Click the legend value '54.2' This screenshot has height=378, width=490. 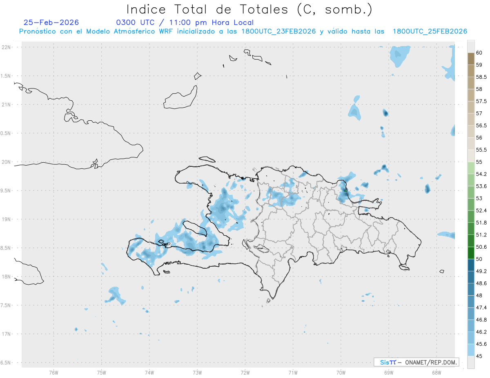point(481,174)
